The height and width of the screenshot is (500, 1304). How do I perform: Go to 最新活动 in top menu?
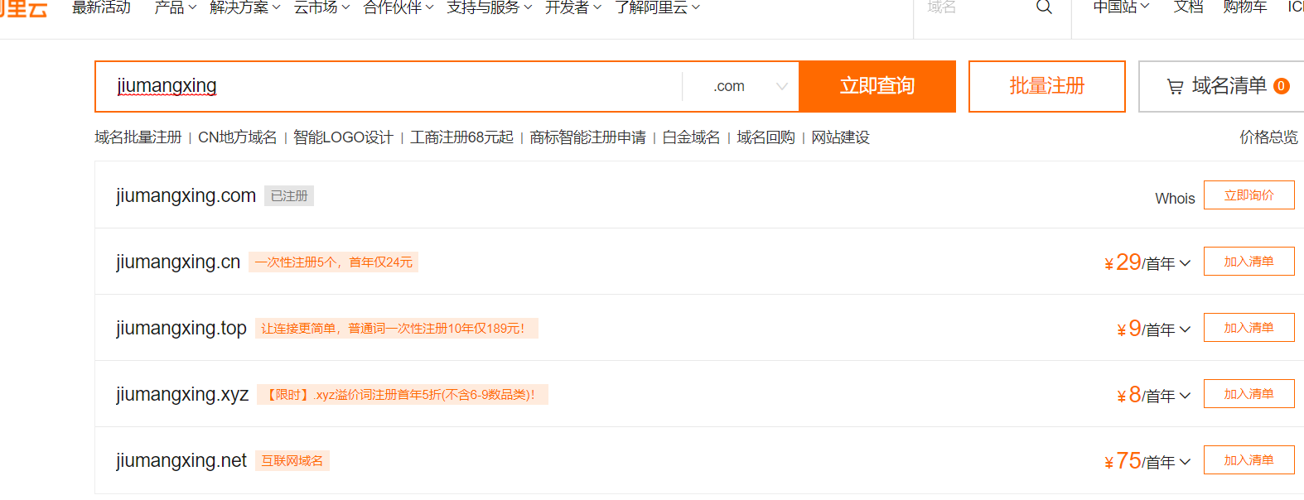[x=101, y=7]
